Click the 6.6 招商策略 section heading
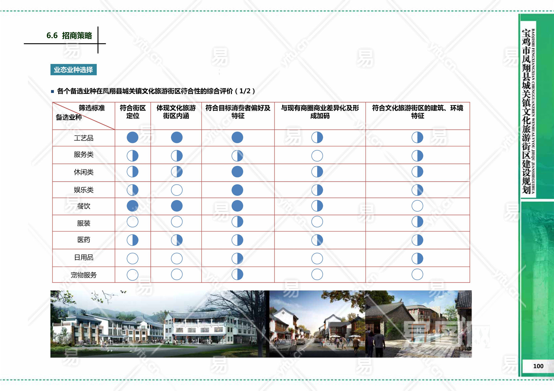 coord(69,36)
